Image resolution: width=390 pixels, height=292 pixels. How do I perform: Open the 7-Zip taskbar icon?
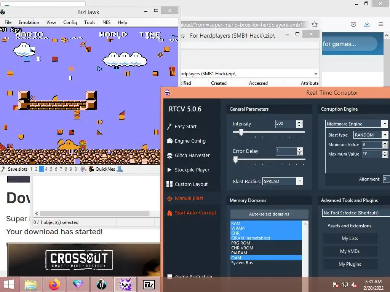(x=149, y=284)
